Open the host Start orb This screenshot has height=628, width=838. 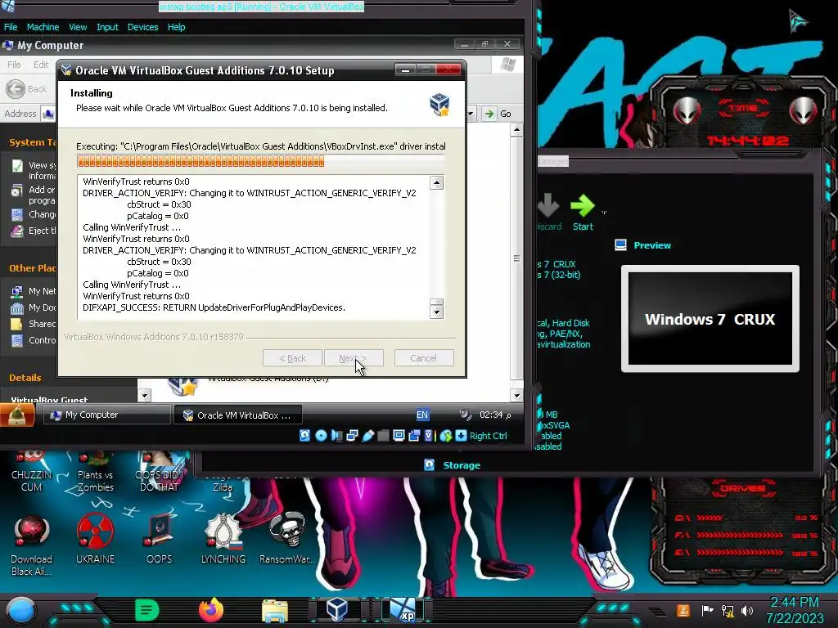click(21, 610)
